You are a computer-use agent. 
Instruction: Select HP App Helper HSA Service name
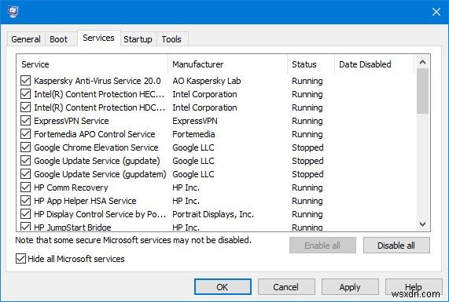pyautogui.click(x=85, y=201)
